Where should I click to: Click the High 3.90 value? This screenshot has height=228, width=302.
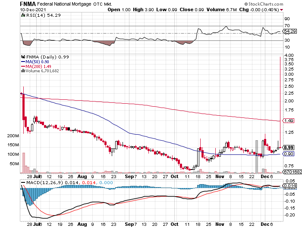pos(143,9)
